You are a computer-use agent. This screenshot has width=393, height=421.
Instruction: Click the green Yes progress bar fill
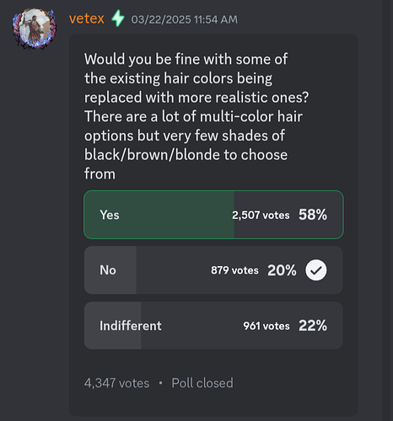point(159,215)
